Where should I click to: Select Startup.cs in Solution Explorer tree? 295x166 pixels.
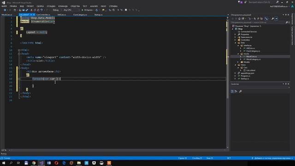[x=245, y=79]
